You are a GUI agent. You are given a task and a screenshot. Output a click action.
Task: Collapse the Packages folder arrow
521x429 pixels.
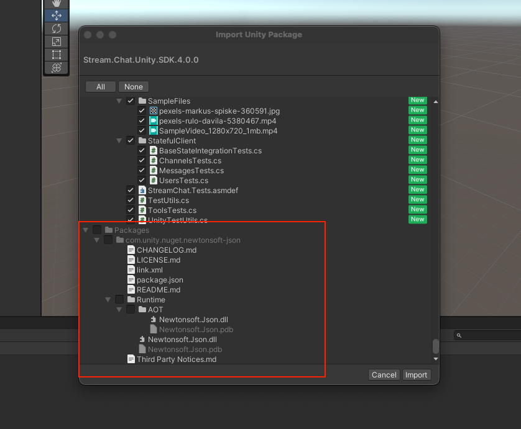pos(85,230)
